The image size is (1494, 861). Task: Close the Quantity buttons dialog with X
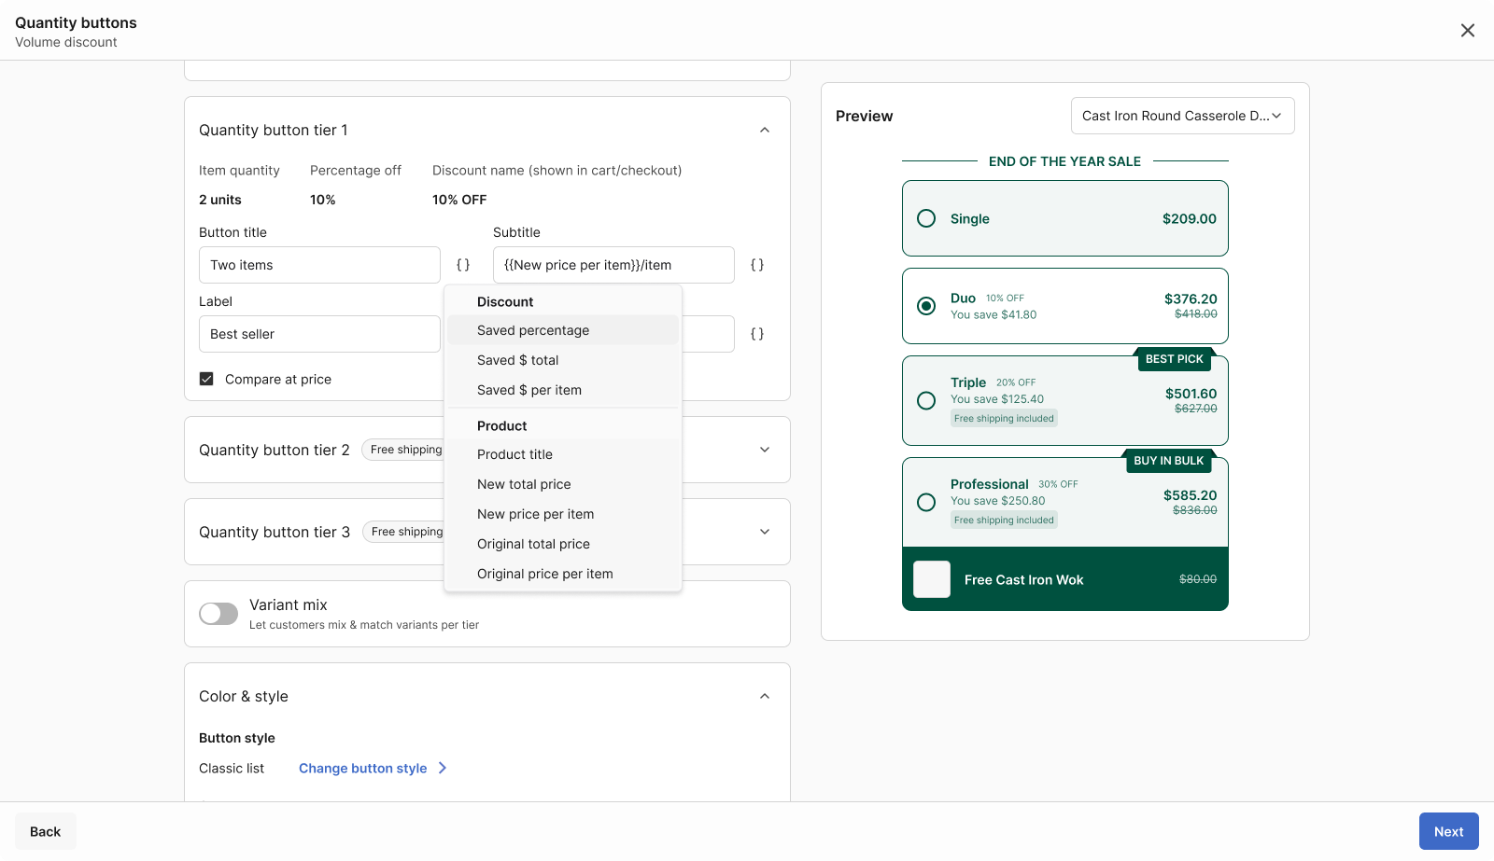coord(1467,31)
